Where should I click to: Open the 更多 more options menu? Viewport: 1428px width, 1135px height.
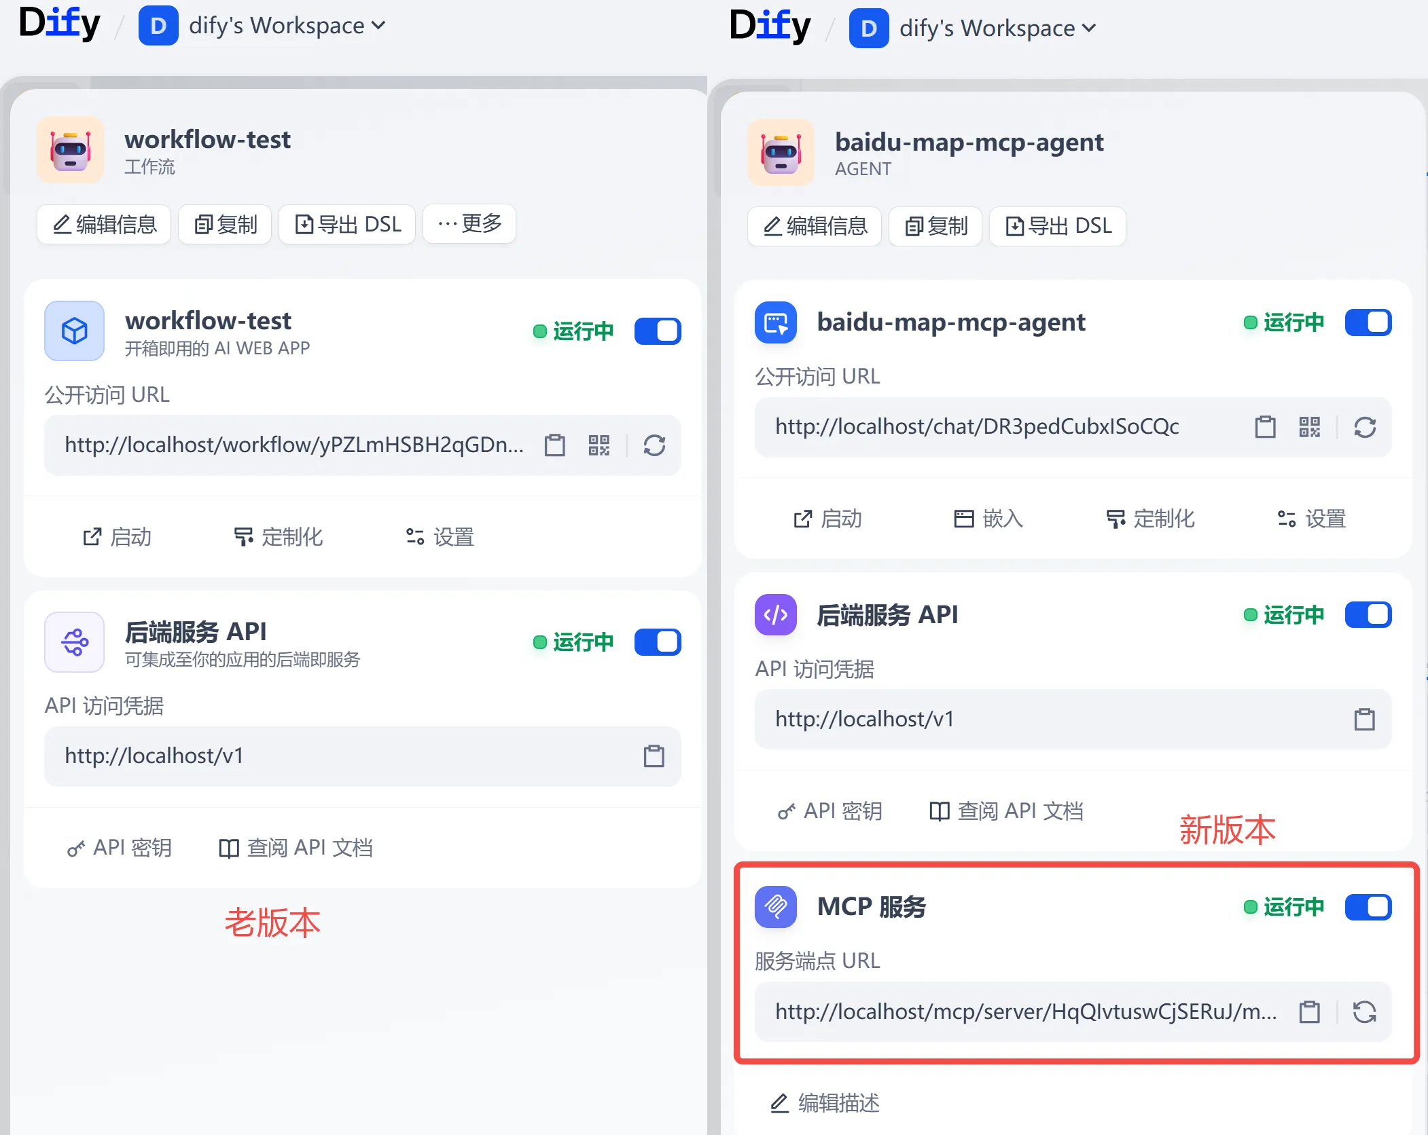(469, 224)
